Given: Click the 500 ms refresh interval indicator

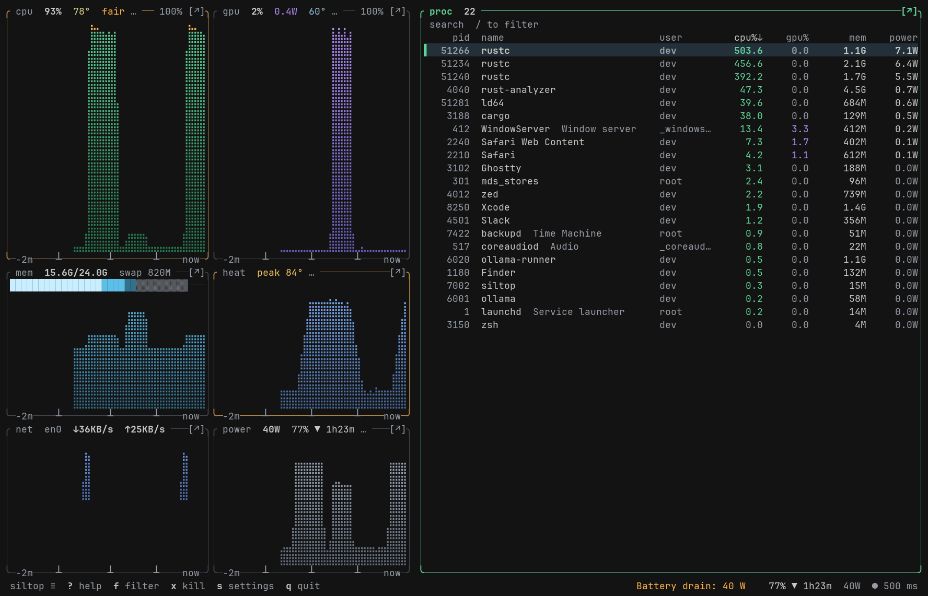Looking at the screenshot, I should pos(895,586).
